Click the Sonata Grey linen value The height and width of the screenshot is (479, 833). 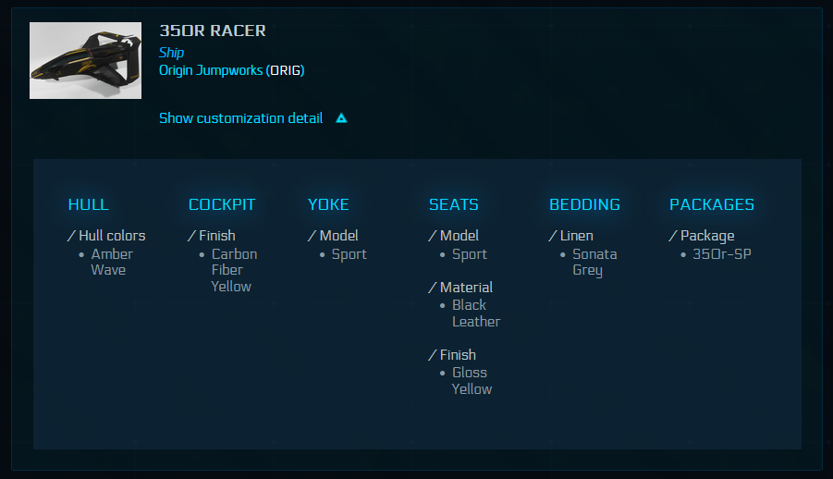coord(594,262)
